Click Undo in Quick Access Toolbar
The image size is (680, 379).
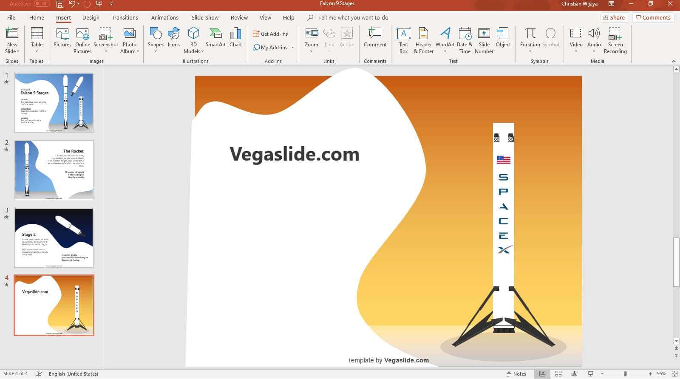72,4
